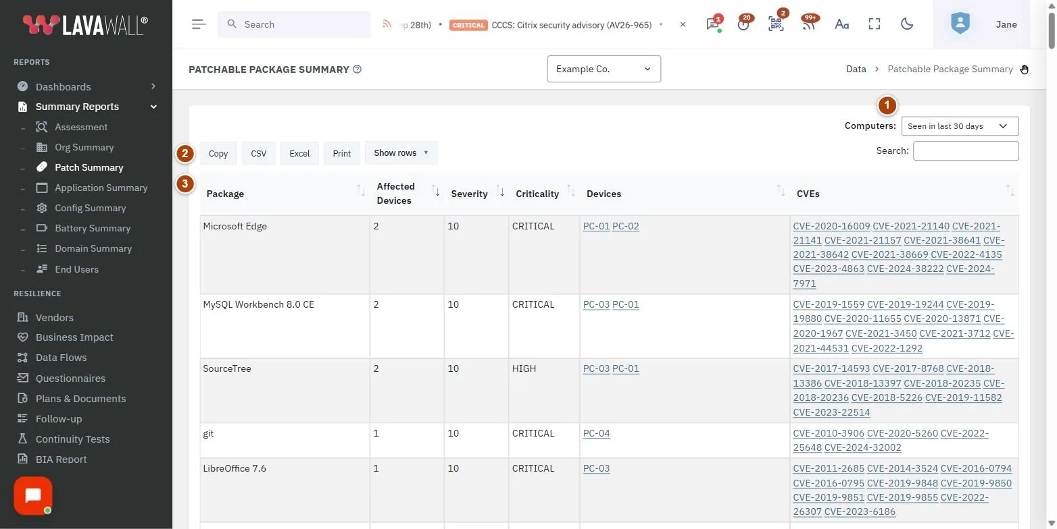Open BIA Report in the sidebar
Image resolution: width=1057 pixels, height=529 pixels.
click(61, 459)
